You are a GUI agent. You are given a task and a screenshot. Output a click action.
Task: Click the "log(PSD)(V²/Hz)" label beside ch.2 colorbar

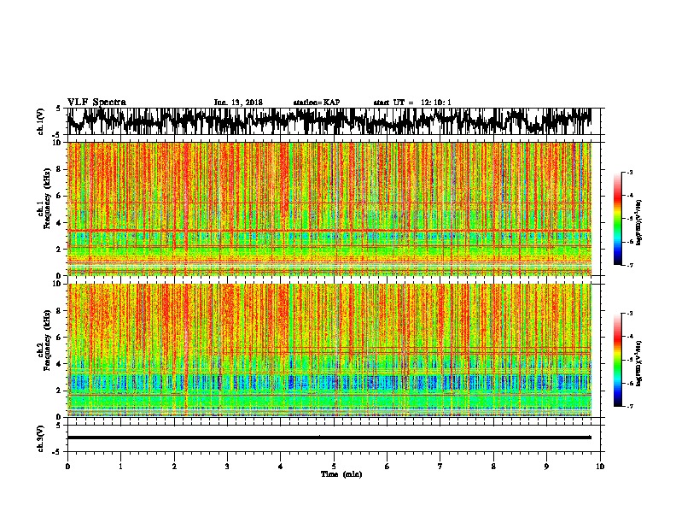click(x=639, y=364)
